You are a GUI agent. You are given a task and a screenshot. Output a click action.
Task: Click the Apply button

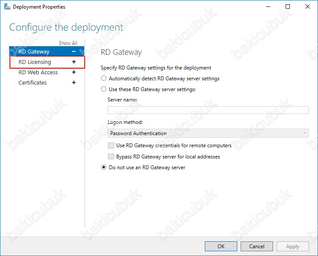pyautogui.click(x=293, y=246)
